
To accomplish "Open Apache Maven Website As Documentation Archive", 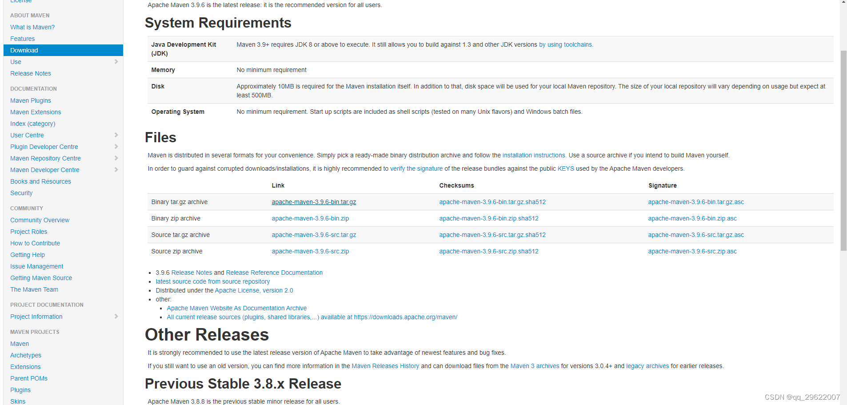I will (236, 308).
